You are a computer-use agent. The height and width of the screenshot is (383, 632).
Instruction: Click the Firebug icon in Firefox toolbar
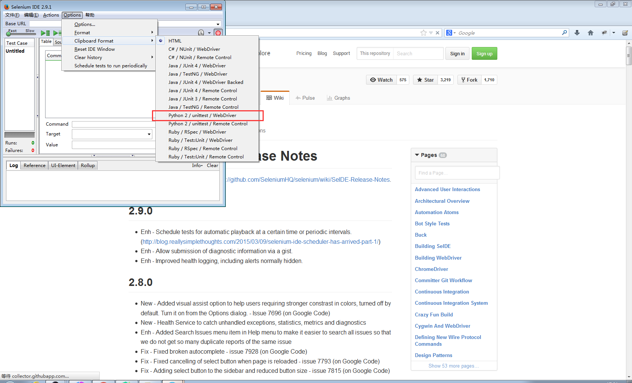pos(604,33)
